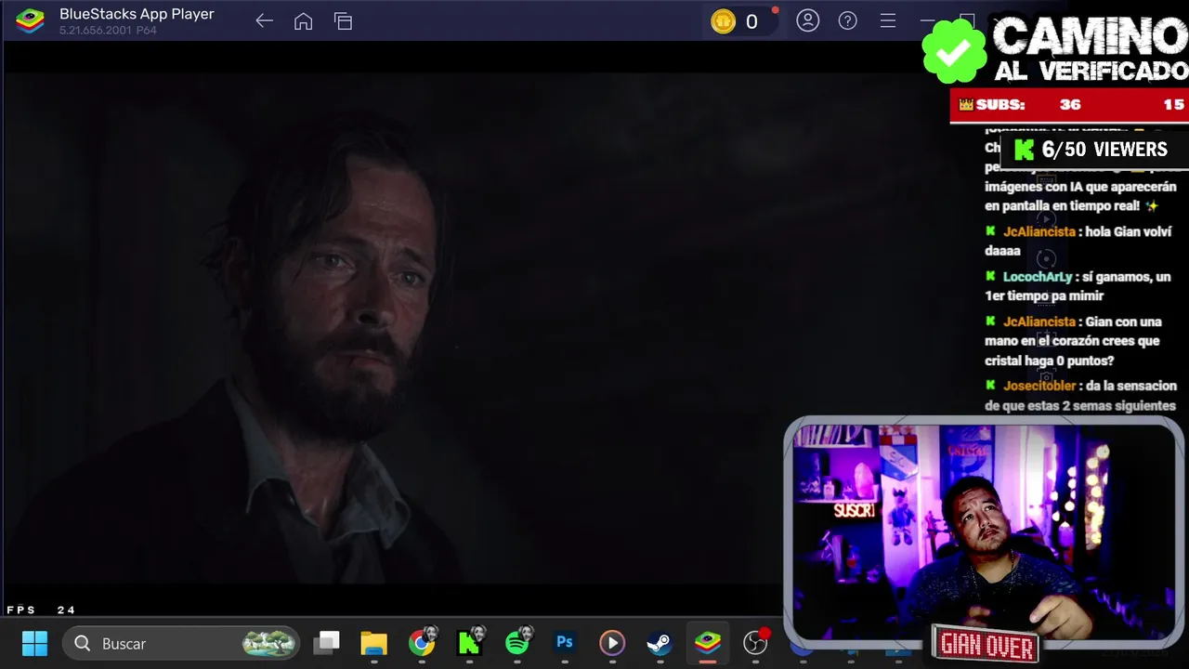Open Google Chrome from the taskbar
Image resolution: width=1189 pixels, height=669 pixels.
click(x=422, y=643)
